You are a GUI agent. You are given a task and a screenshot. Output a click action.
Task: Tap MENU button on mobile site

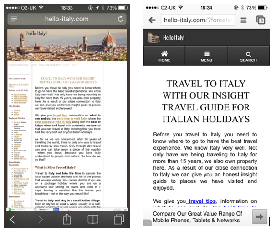tap(206, 56)
